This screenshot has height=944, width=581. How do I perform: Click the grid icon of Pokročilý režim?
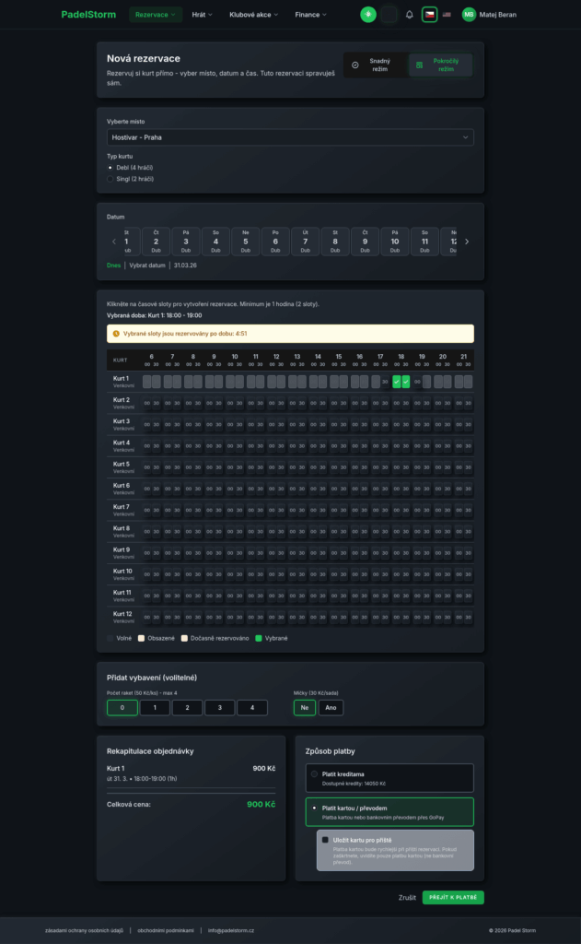(x=419, y=65)
